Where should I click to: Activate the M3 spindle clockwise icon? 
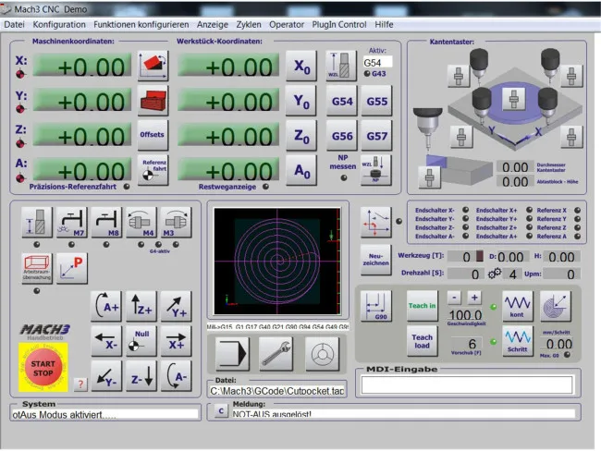click(175, 222)
